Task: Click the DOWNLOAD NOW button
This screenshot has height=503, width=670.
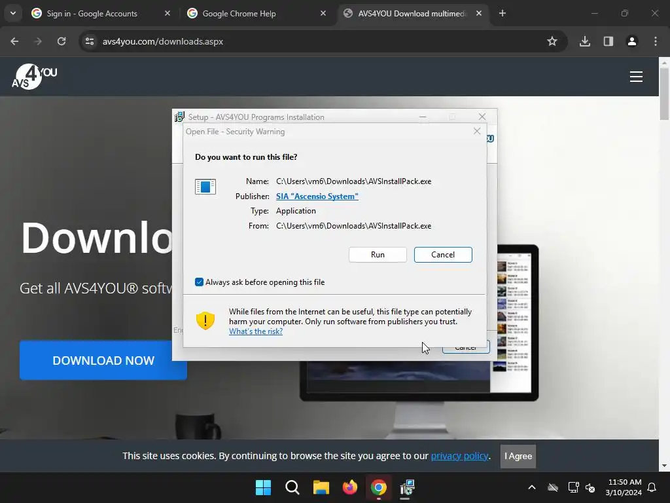Action: [103, 360]
